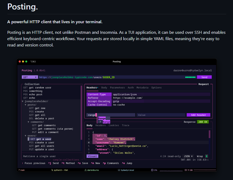Viewport: 233px width, 180px height.
Task: Switch to the Request Body tab
Action: 104,88
